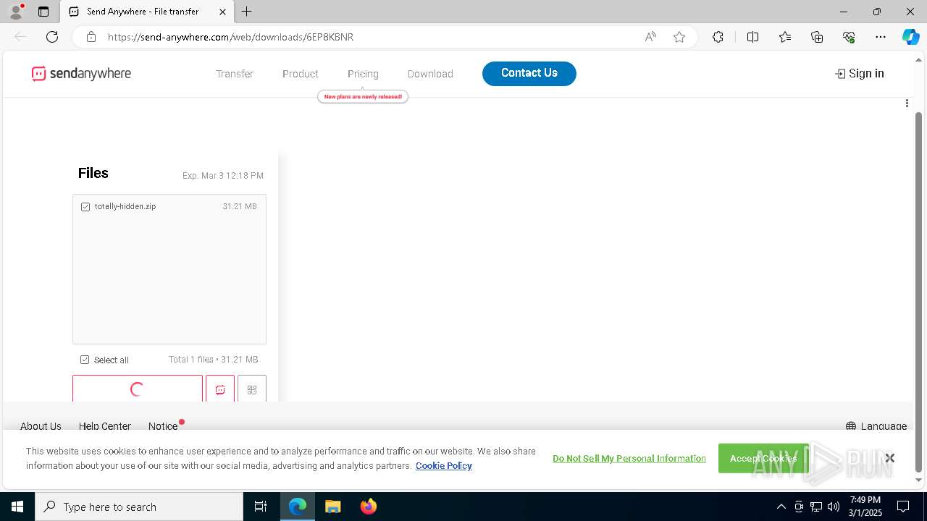Image resolution: width=927 pixels, height=521 pixels.
Task: Click the Send Anywhere app button beside download
Action: coord(220,389)
